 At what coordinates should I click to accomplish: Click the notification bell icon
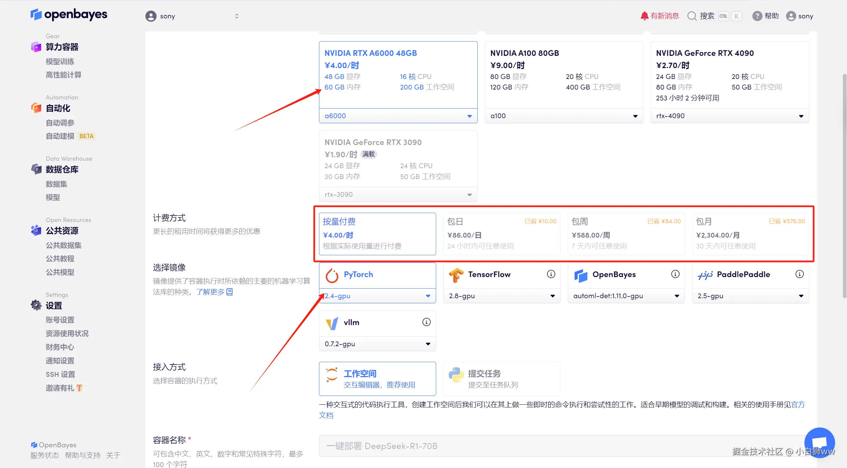pos(644,16)
